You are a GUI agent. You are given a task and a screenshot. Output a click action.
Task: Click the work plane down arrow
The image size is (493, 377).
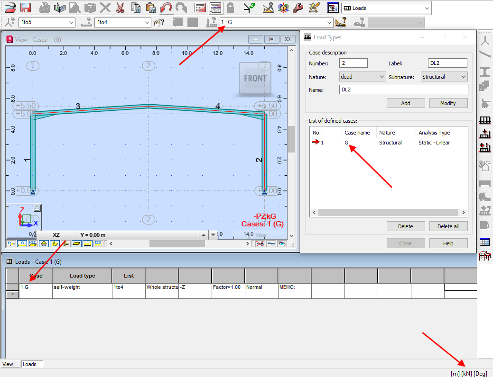tap(213, 235)
